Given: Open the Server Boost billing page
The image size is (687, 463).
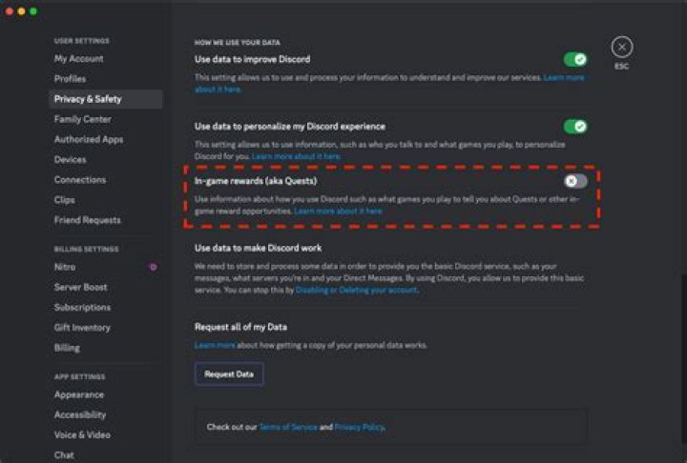Looking at the screenshot, I should tap(80, 287).
